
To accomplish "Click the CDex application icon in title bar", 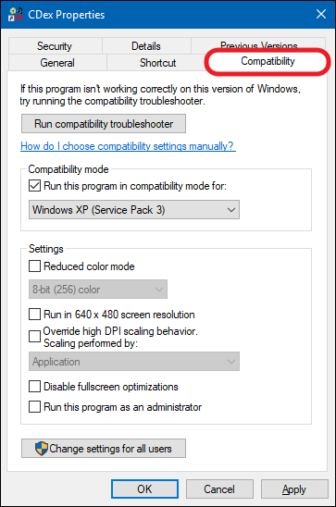I will 15,15.
